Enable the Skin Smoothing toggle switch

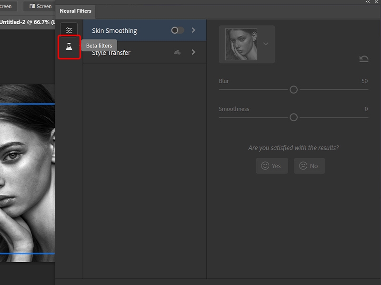pyautogui.click(x=177, y=29)
